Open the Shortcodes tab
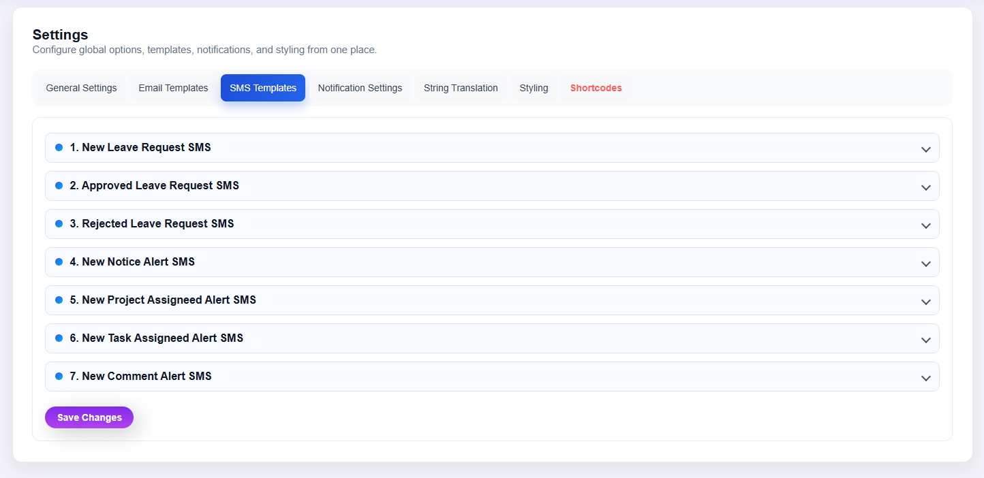The width and height of the screenshot is (984, 478). click(596, 88)
